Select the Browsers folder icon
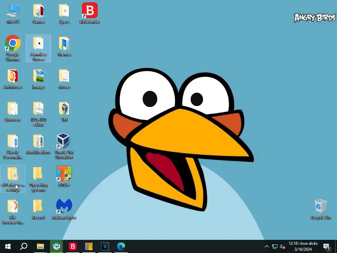The width and height of the screenshot is (337, 253). (x=13, y=112)
